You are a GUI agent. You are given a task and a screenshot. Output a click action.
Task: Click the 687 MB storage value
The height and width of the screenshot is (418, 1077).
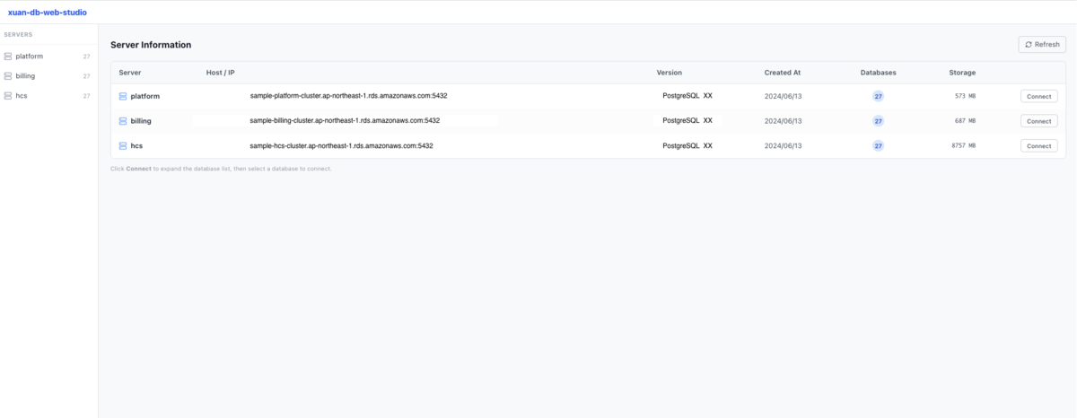tap(965, 121)
